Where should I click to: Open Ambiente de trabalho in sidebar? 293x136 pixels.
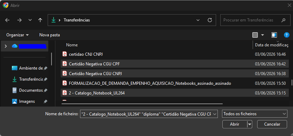(x=29, y=68)
